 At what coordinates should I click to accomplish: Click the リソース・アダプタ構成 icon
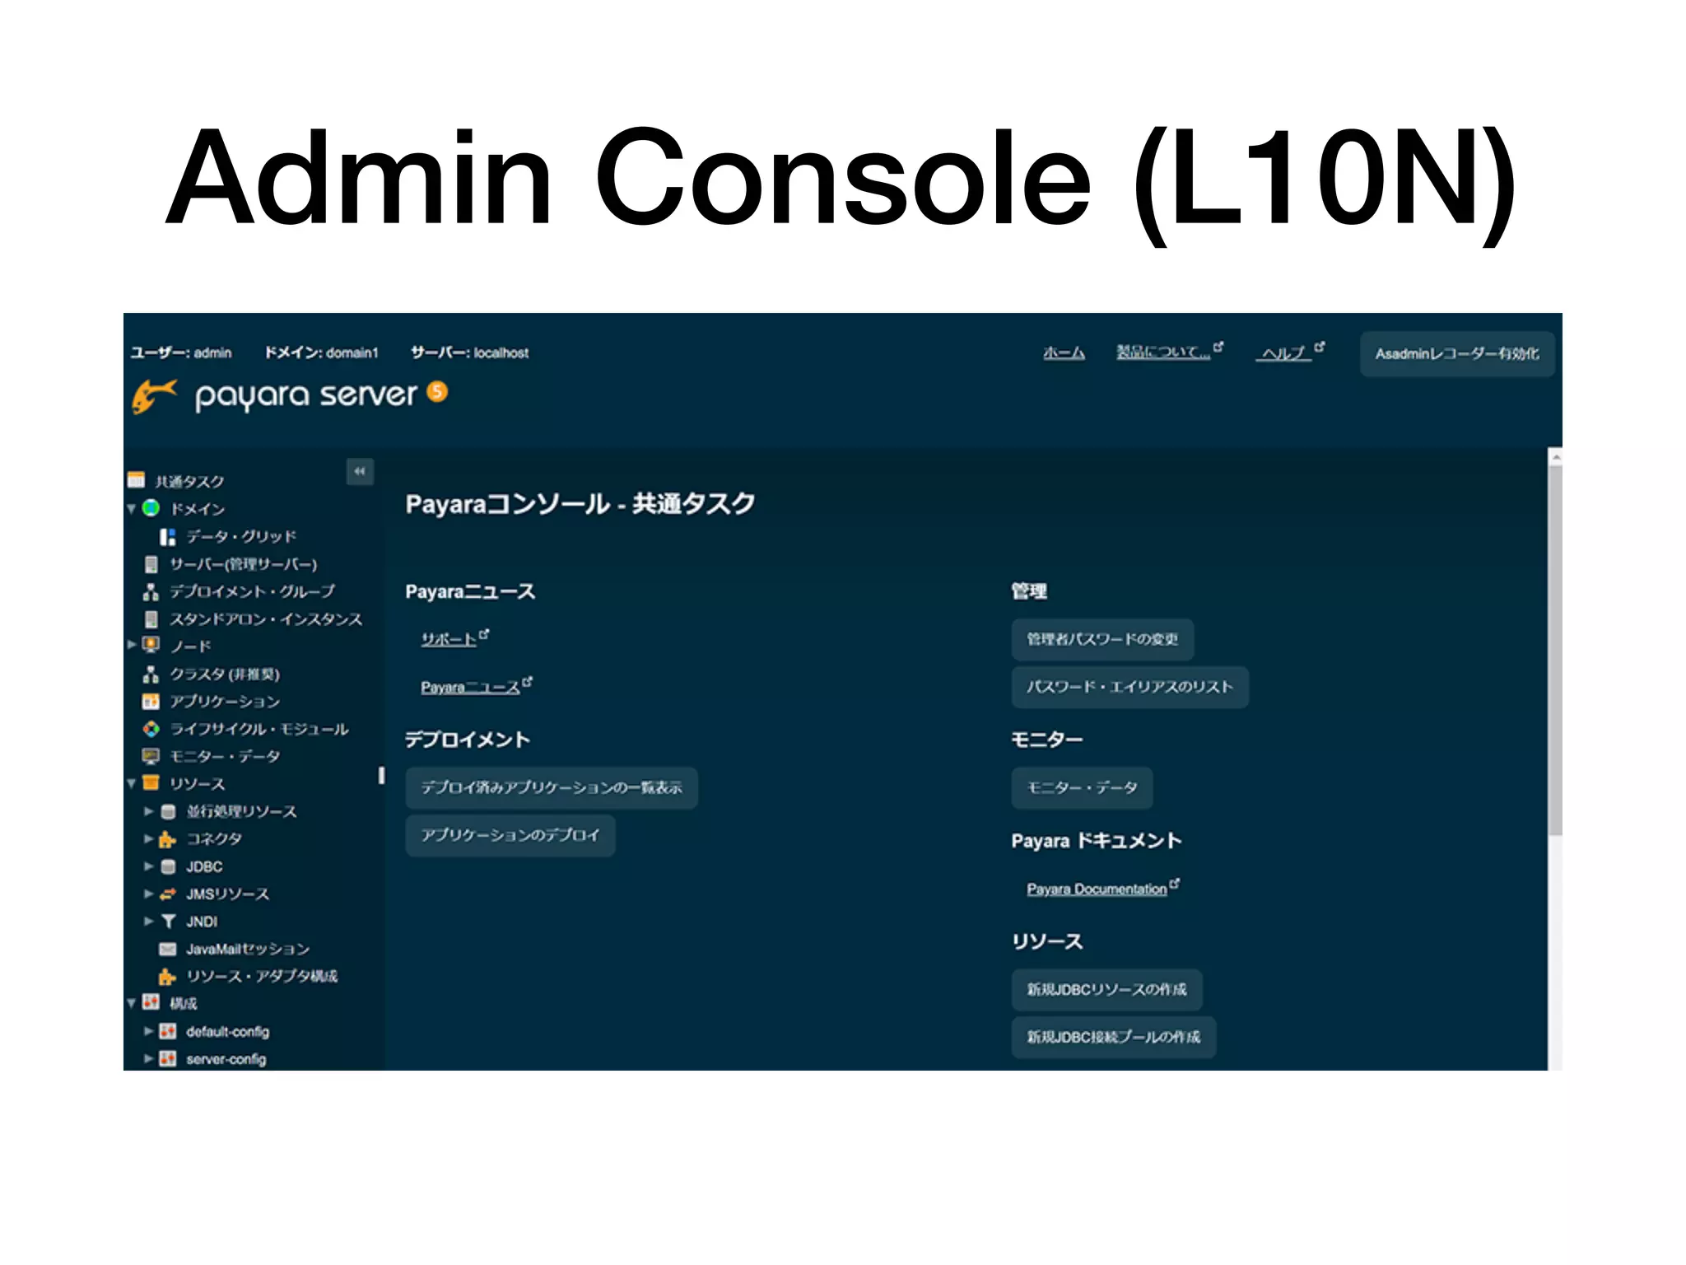coord(167,976)
